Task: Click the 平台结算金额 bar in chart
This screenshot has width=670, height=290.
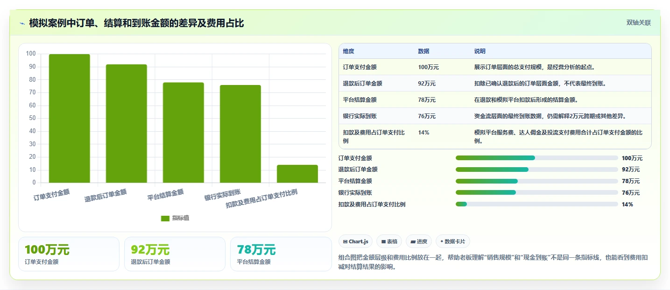Action: (x=183, y=133)
